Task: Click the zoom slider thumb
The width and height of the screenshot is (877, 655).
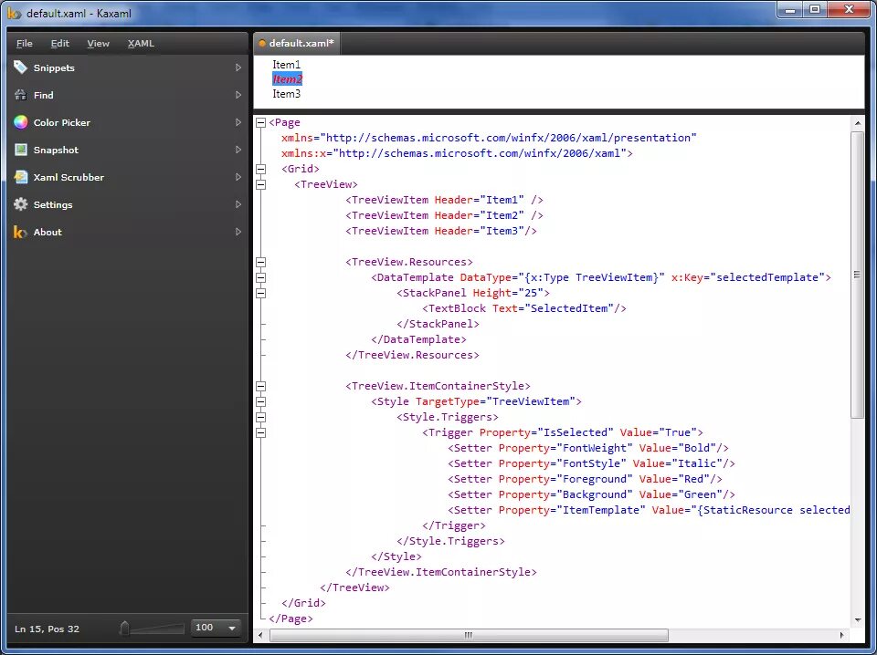Action: pyautogui.click(x=125, y=629)
